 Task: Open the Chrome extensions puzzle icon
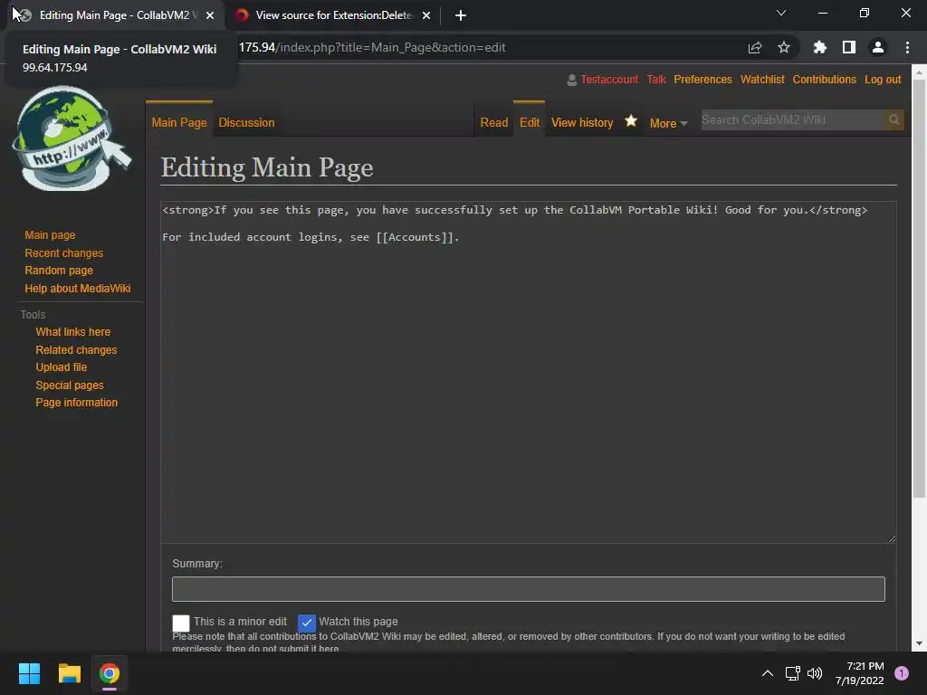pos(819,48)
